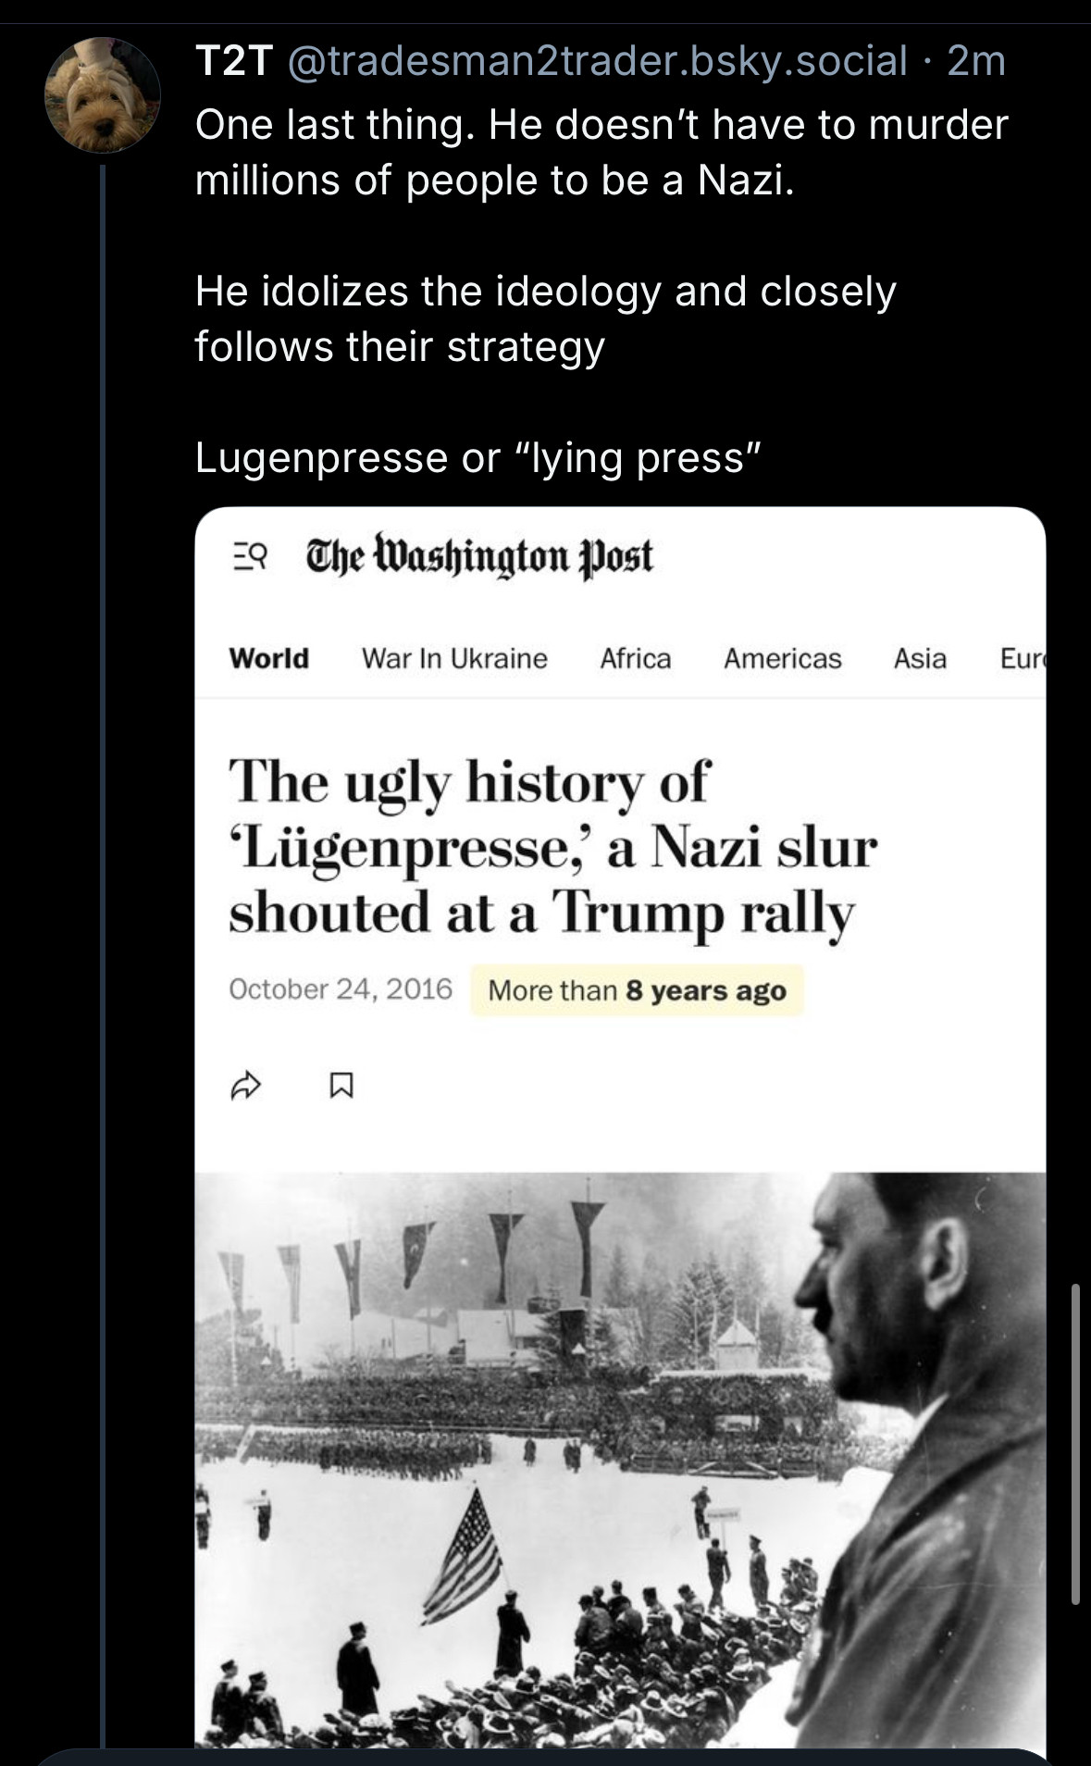Screen dimensions: 1091x1766
Task: Open the War In Ukraine section
Action: (454, 658)
